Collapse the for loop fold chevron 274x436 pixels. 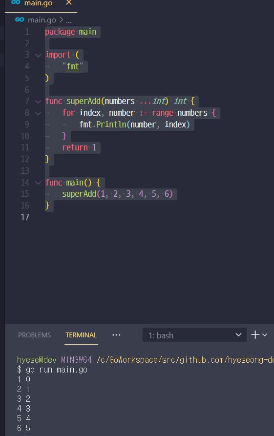(38, 113)
